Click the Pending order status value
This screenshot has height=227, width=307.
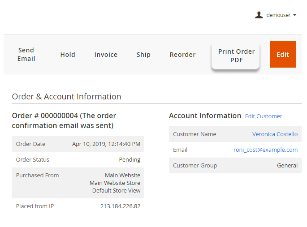tap(130, 160)
